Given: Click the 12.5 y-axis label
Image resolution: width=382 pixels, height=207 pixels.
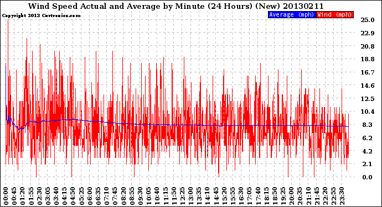Looking at the screenshot, I should pos(368,99).
